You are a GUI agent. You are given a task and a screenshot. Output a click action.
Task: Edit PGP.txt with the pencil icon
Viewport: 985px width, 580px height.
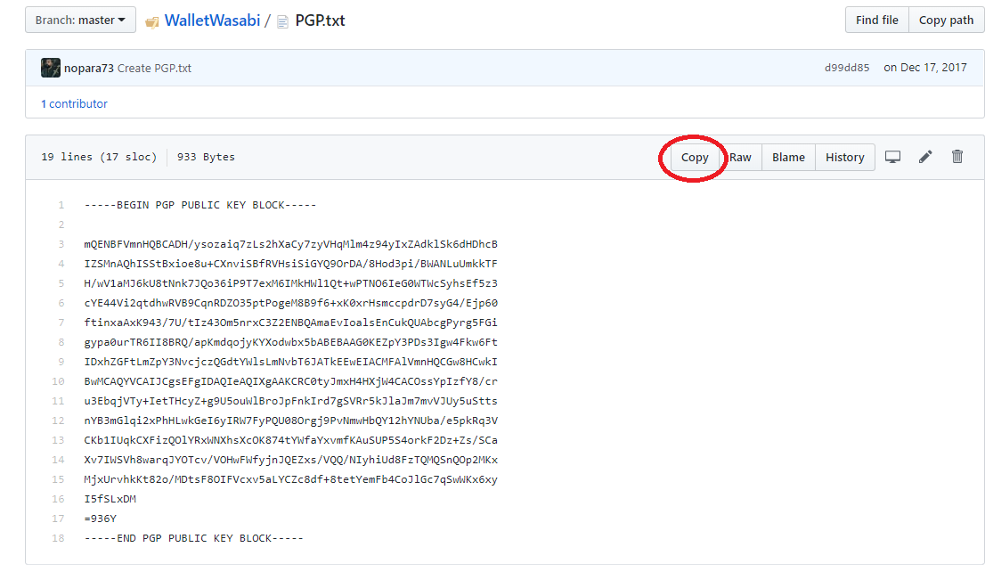click(925, 157)
